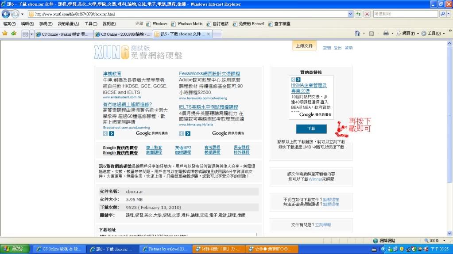Click the Print icon in command bar
The width and height of the screenshot is (453, 254).
(x=385, y=34)
